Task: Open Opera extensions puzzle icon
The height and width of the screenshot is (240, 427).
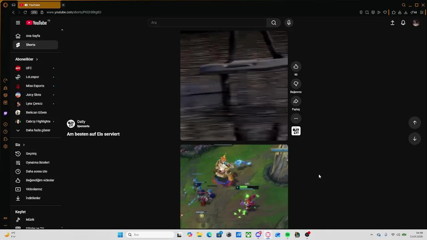Action: 394,12
